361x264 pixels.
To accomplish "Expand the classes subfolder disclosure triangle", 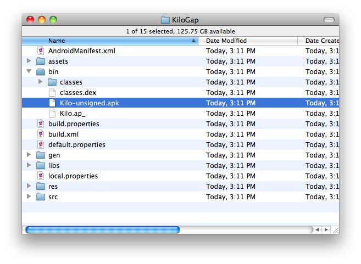I will click(40, 82).
